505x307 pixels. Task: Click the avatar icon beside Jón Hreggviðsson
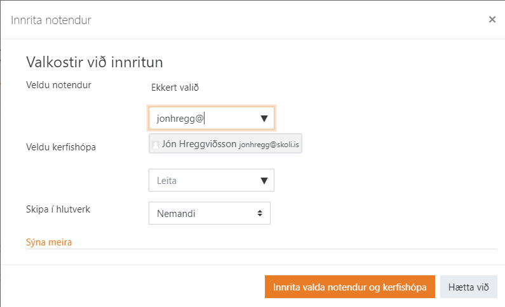(x=156, y=145)
